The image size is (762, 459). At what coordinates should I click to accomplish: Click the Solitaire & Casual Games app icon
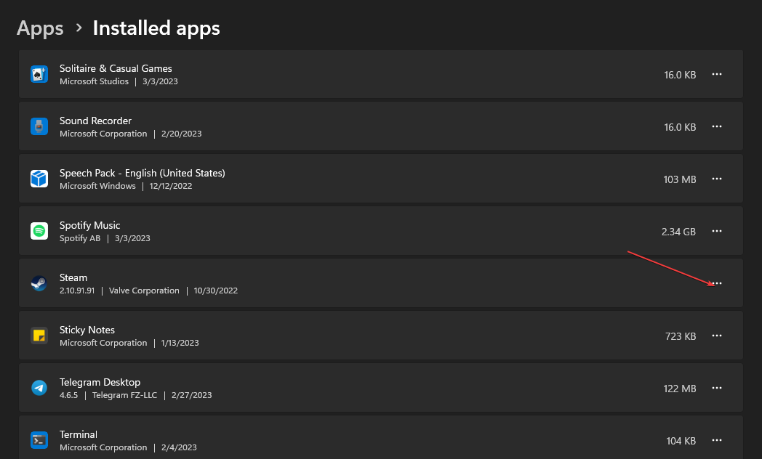point(39,74)
